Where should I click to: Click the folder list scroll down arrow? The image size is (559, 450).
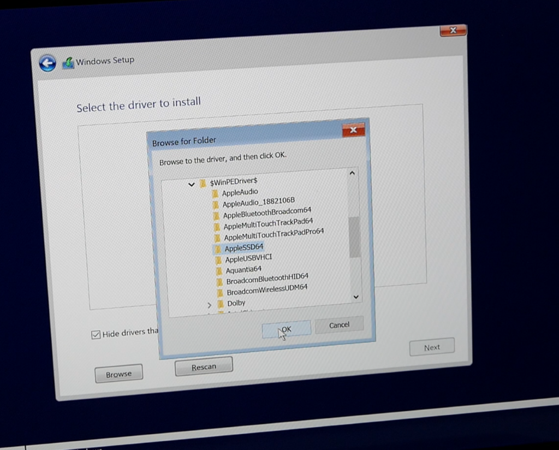pos(356,297)
